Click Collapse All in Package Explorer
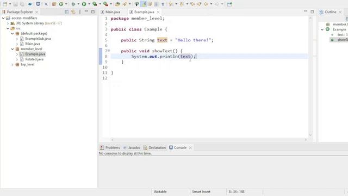 pos(66,12)
